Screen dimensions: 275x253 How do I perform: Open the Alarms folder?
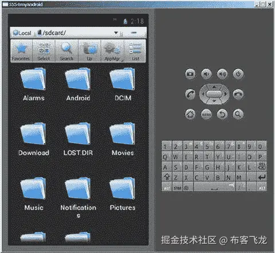(x=34, y=84)
